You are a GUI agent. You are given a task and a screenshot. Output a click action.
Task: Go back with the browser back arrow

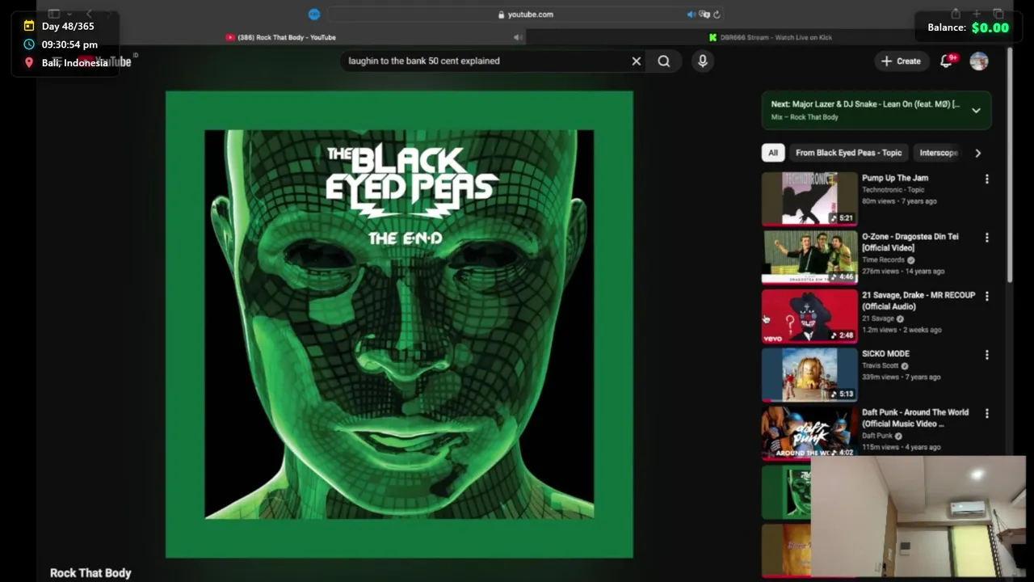89,14
